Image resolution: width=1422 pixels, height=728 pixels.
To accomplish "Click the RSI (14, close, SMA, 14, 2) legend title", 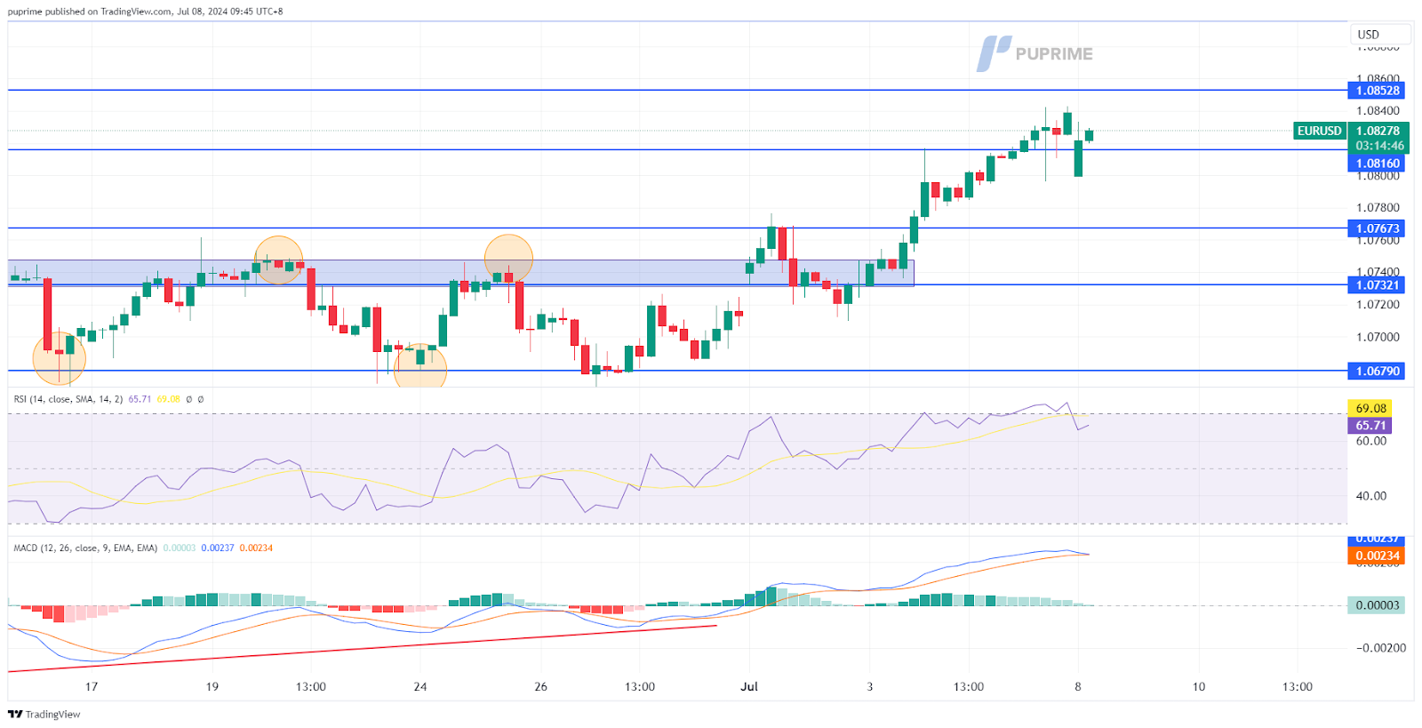I will click(x=68, y=399).
